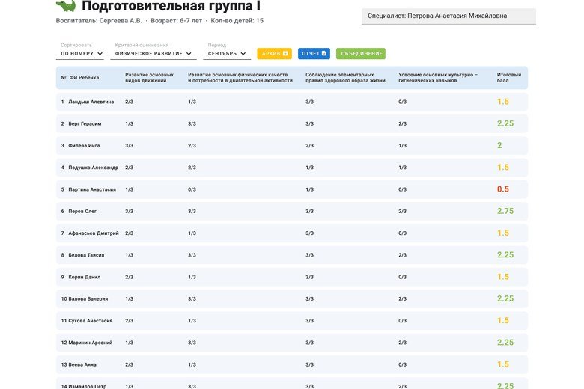Open the sort dropdown По номеру
Image resolution: width=584 pixels, height=389 pixels.
82,54
